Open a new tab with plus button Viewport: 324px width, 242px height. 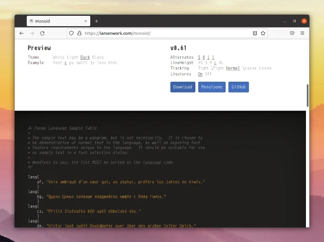[x=97, y=21]
